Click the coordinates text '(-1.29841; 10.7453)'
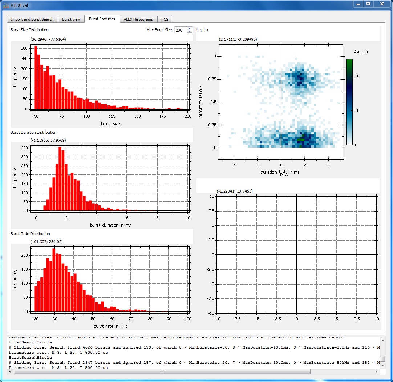Screen dimensions: 393x382 click(x=235, y=192)
